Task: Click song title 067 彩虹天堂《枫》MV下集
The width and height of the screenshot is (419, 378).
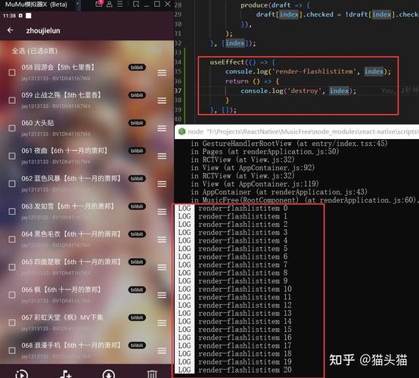Action: (x=62, y=318)
